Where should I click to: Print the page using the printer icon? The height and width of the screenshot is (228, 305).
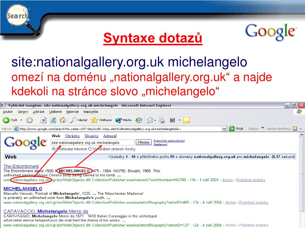[x=162, y=121]
